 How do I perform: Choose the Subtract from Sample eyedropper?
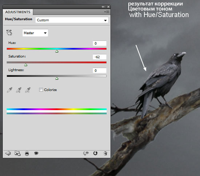(28, 90)
